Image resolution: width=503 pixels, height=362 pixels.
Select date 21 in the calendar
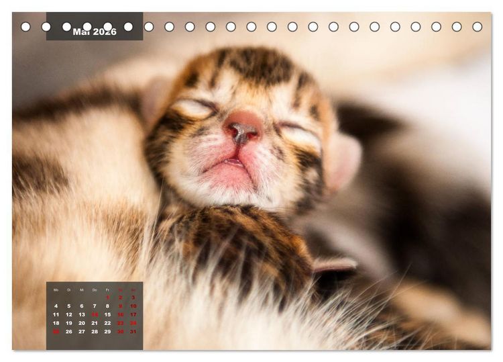pyautogui.click(x=95, y=323)
